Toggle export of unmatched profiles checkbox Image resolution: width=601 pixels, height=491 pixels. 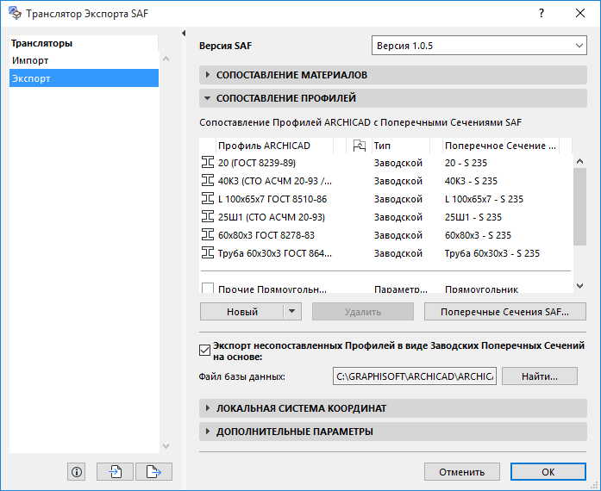[x=204, y=350]
